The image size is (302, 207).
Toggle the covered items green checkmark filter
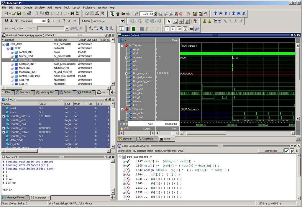click(x=286, y=151)
